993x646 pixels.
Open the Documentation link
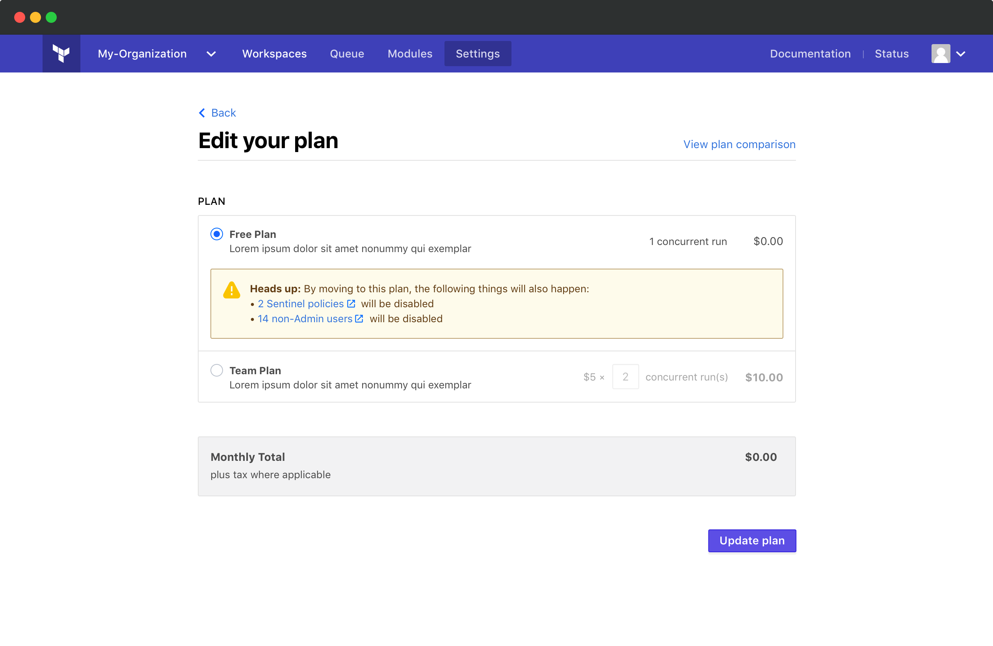(810, 54)
